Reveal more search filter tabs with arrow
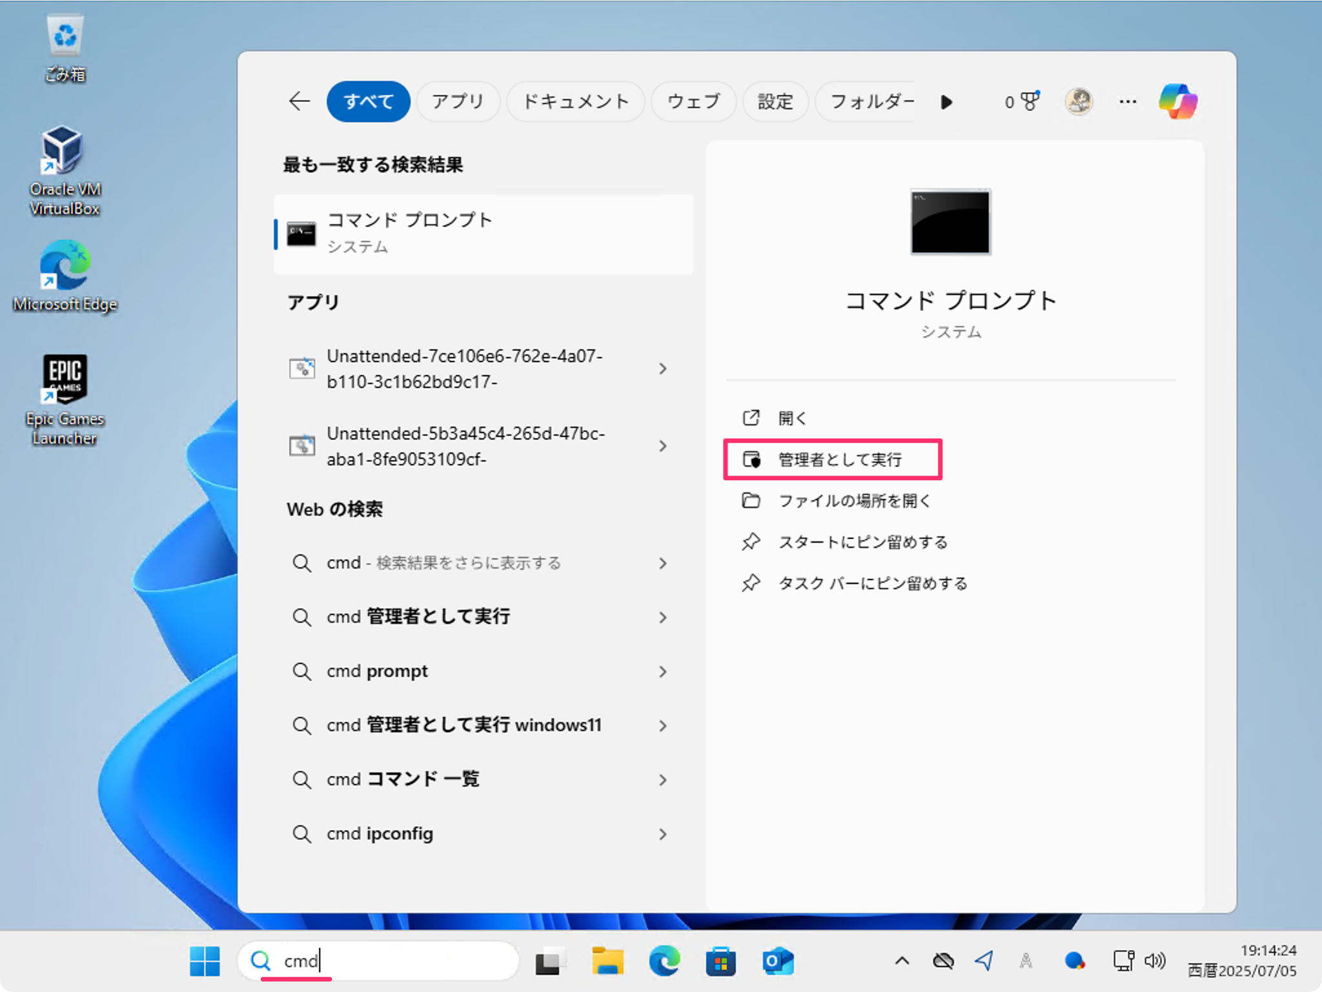Screen dimensions: 1322x992 [x=946, y=101]
